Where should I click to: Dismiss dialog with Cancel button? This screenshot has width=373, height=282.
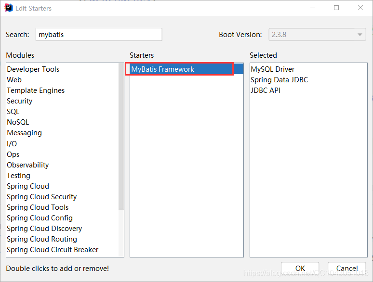347,268
